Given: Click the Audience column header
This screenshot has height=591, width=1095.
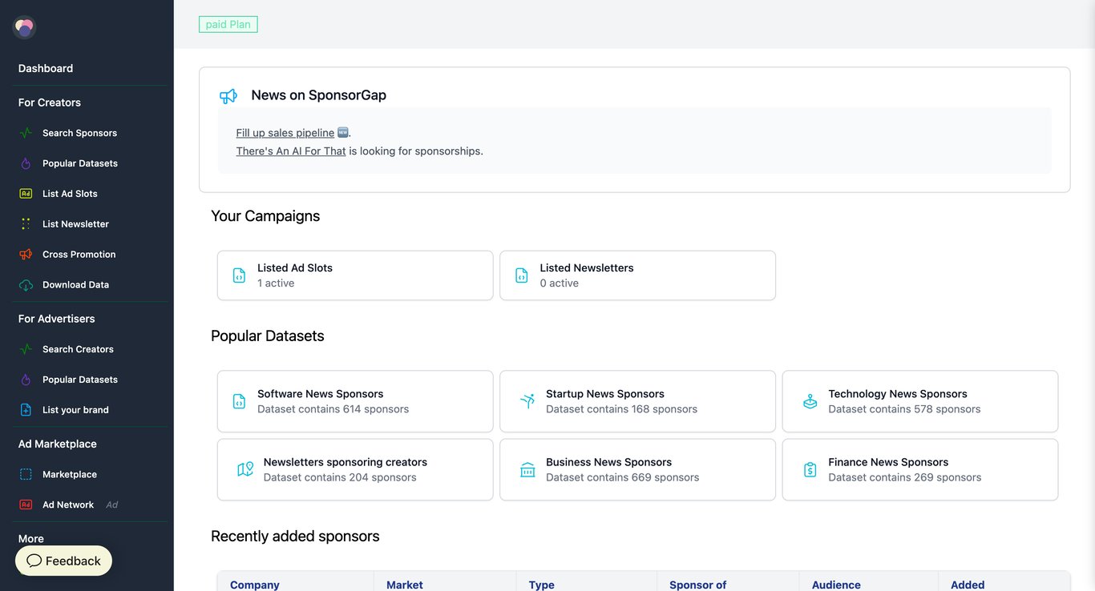Looking at the screenshot, I should point(836,585).
